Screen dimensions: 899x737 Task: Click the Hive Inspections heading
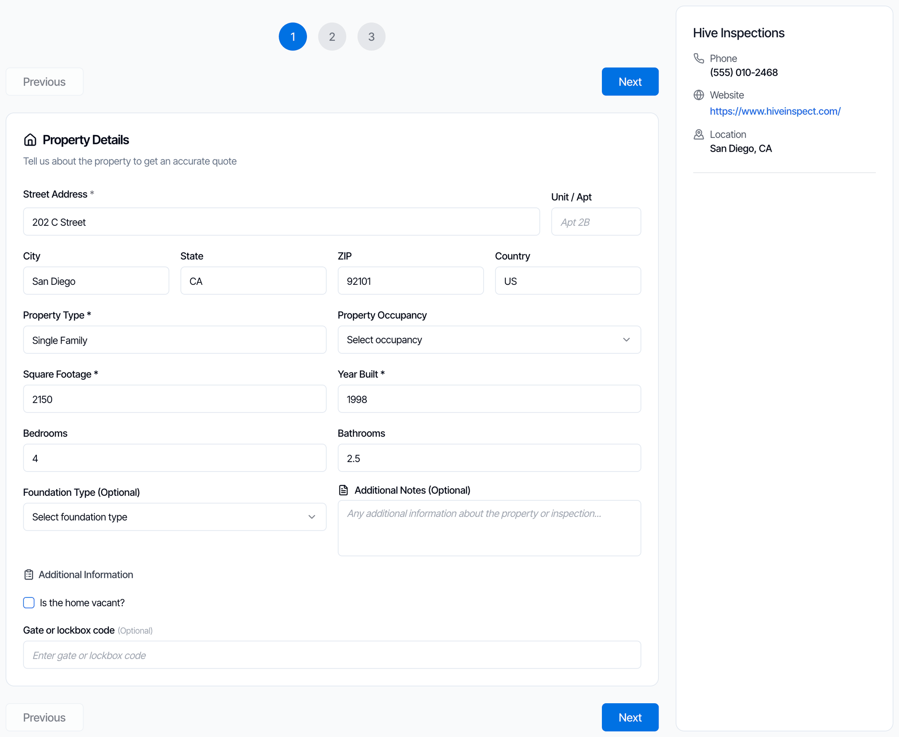(x=739, y=33)
